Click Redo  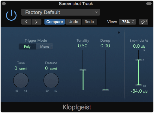tap(89, 22)
